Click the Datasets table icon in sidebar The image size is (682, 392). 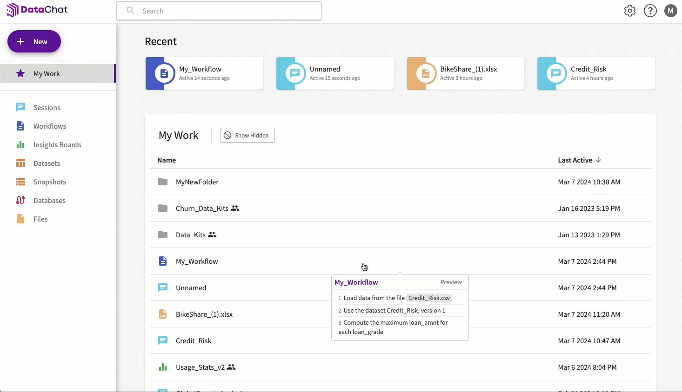[x=20, y=163]
